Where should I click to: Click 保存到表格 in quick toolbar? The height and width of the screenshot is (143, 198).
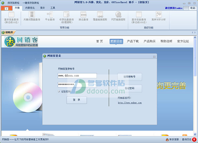pyautogui.click(x=14, y=3)
